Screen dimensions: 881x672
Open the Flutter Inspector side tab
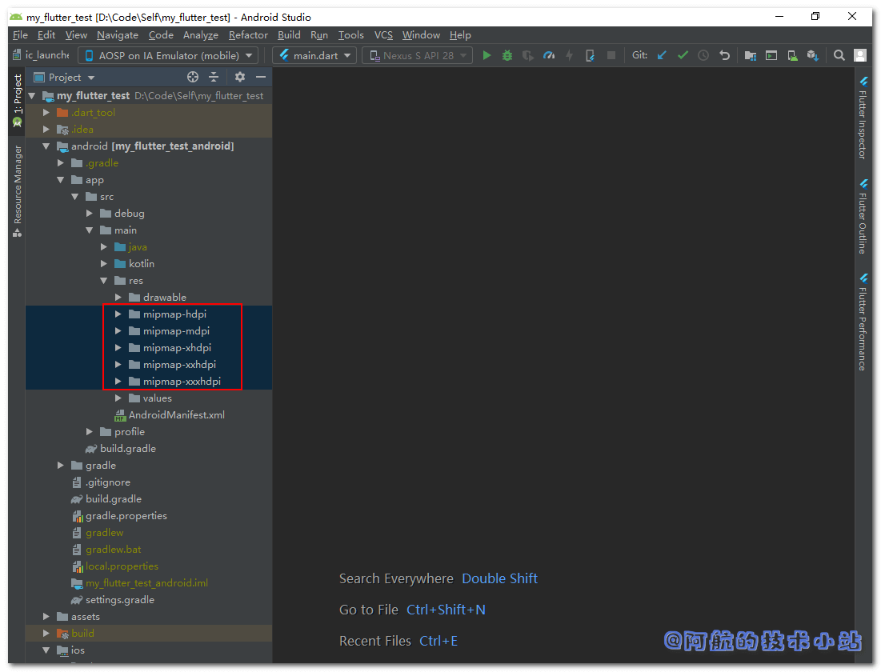coord(863,118)
